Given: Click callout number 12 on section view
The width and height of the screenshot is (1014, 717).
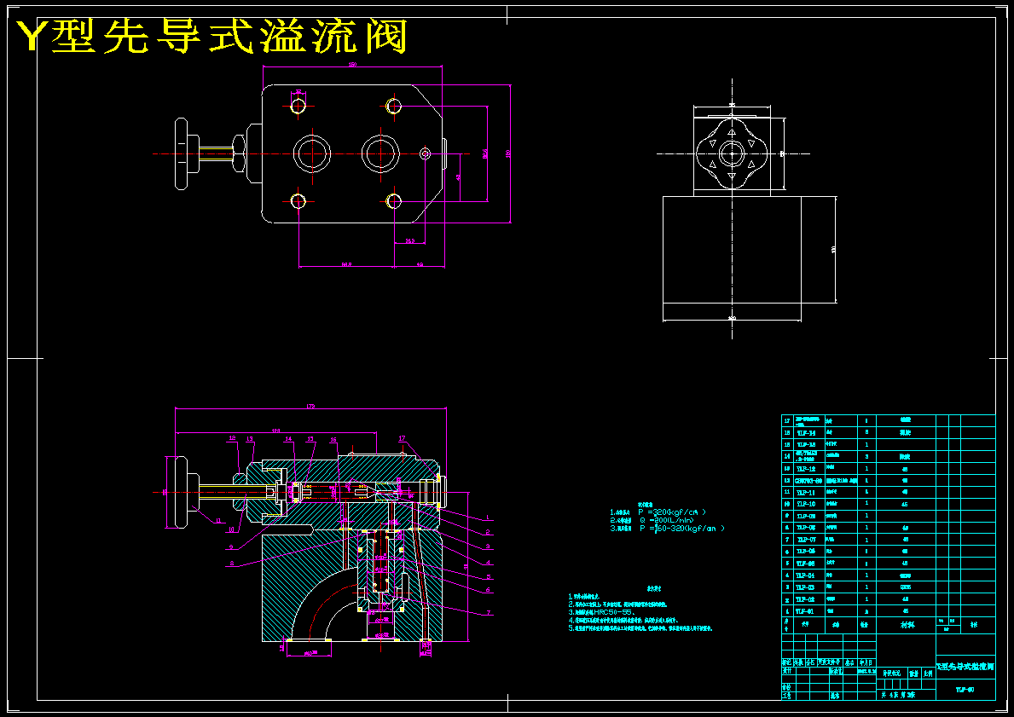Looking at the screenshot, I should coord(232,438).
